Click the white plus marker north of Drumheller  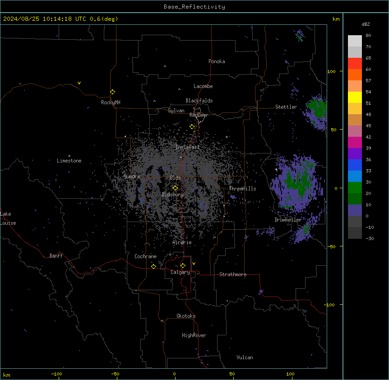coord(276,169)
